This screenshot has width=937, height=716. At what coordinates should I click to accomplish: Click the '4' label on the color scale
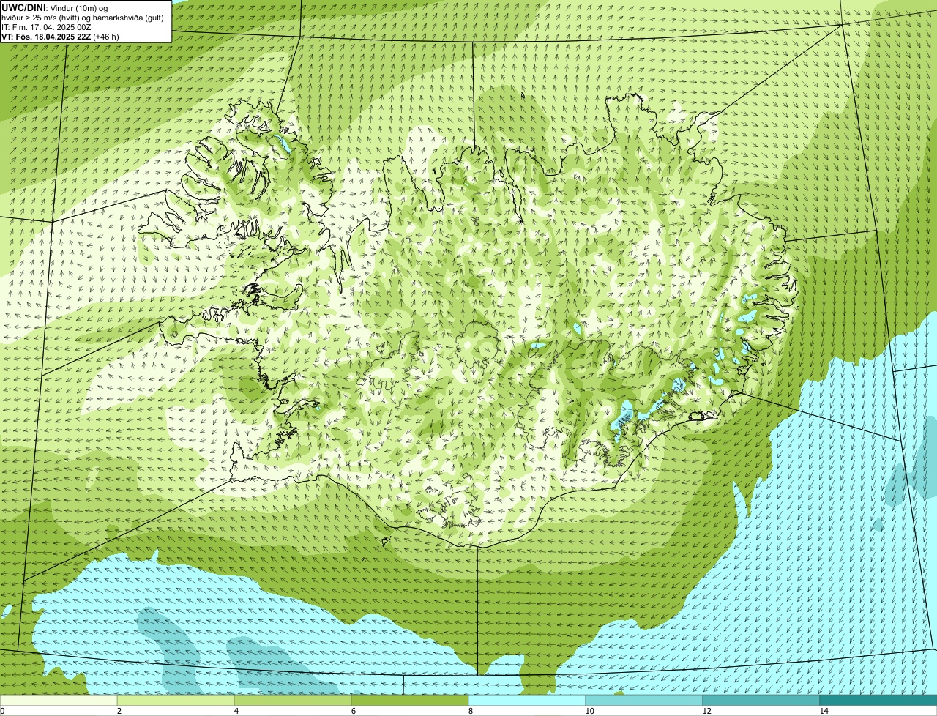pyautogui.click(x=236, y=711)
